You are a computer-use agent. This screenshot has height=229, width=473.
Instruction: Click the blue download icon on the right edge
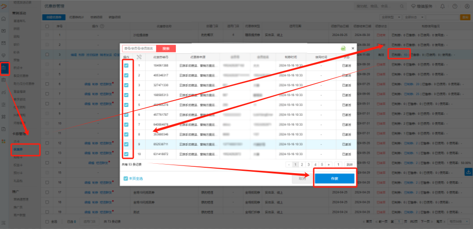(x=469, y=172)
